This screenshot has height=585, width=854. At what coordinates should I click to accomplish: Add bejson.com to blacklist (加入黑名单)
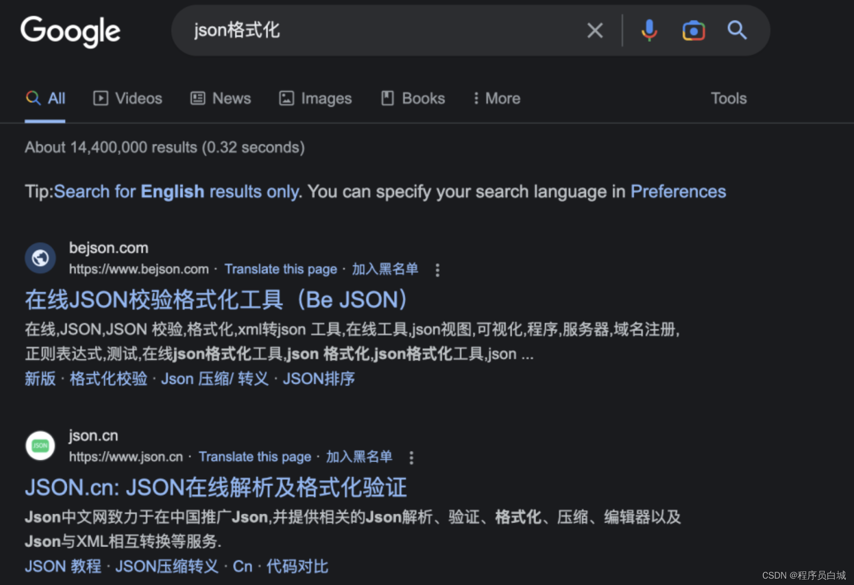(x=385, y=269)
